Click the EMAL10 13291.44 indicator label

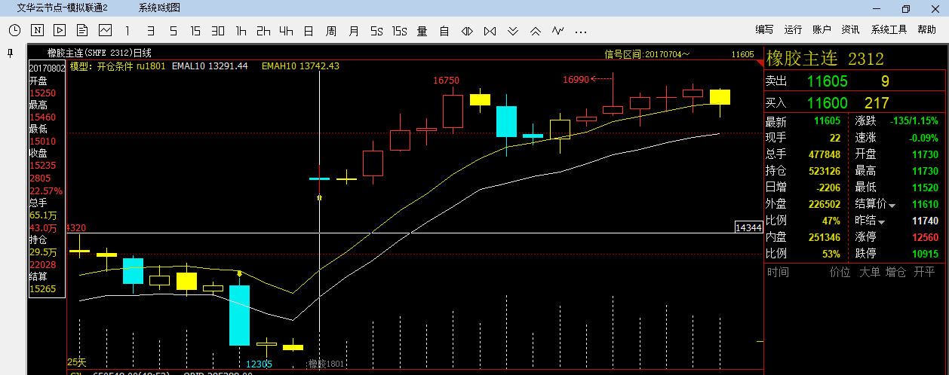tap(210, 66)
